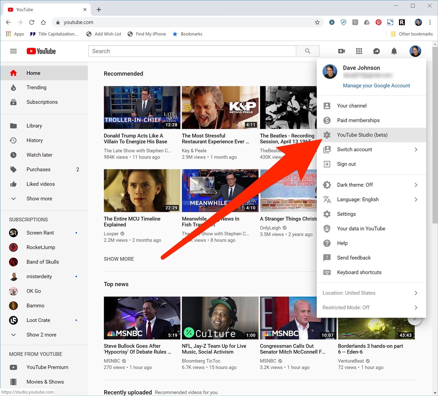Expand Show 2 more subscriptions
The height and width of the screenshot is (396, 438).
[x=41, y=335]
